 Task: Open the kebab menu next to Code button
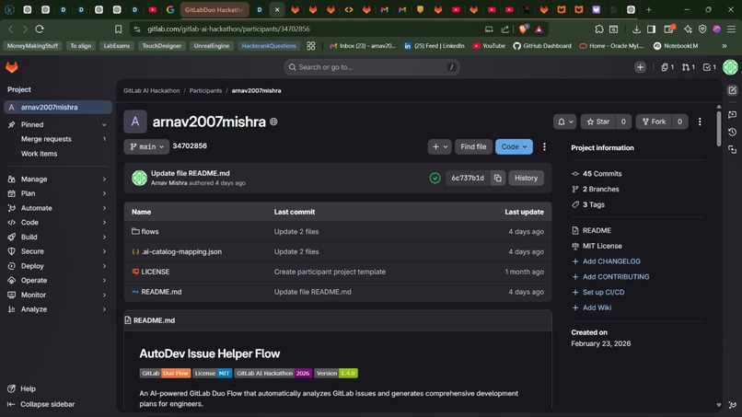[544, 146]
